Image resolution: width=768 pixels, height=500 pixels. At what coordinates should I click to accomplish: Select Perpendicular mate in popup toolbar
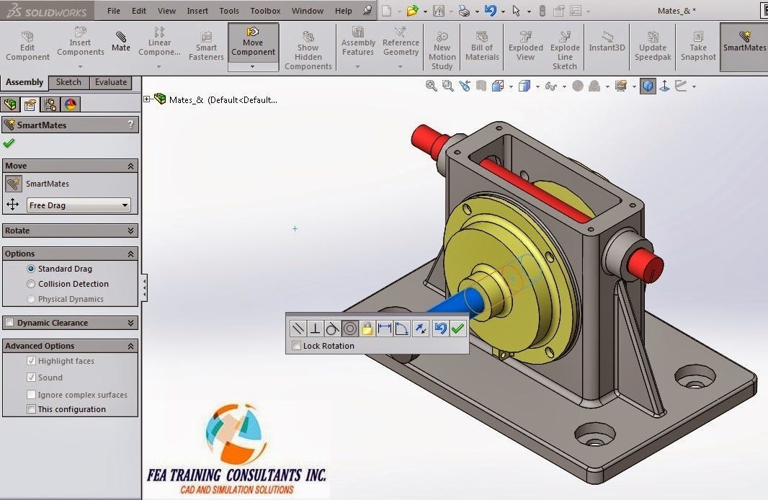(316, 328)
